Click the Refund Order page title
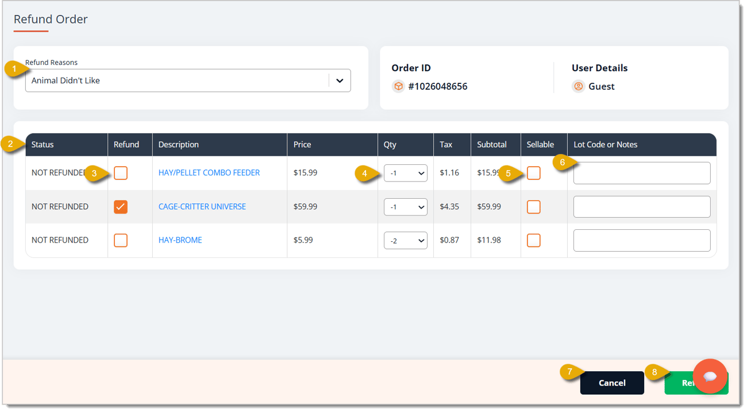Viewport: 747px width, 412px height. click(51, 19)
